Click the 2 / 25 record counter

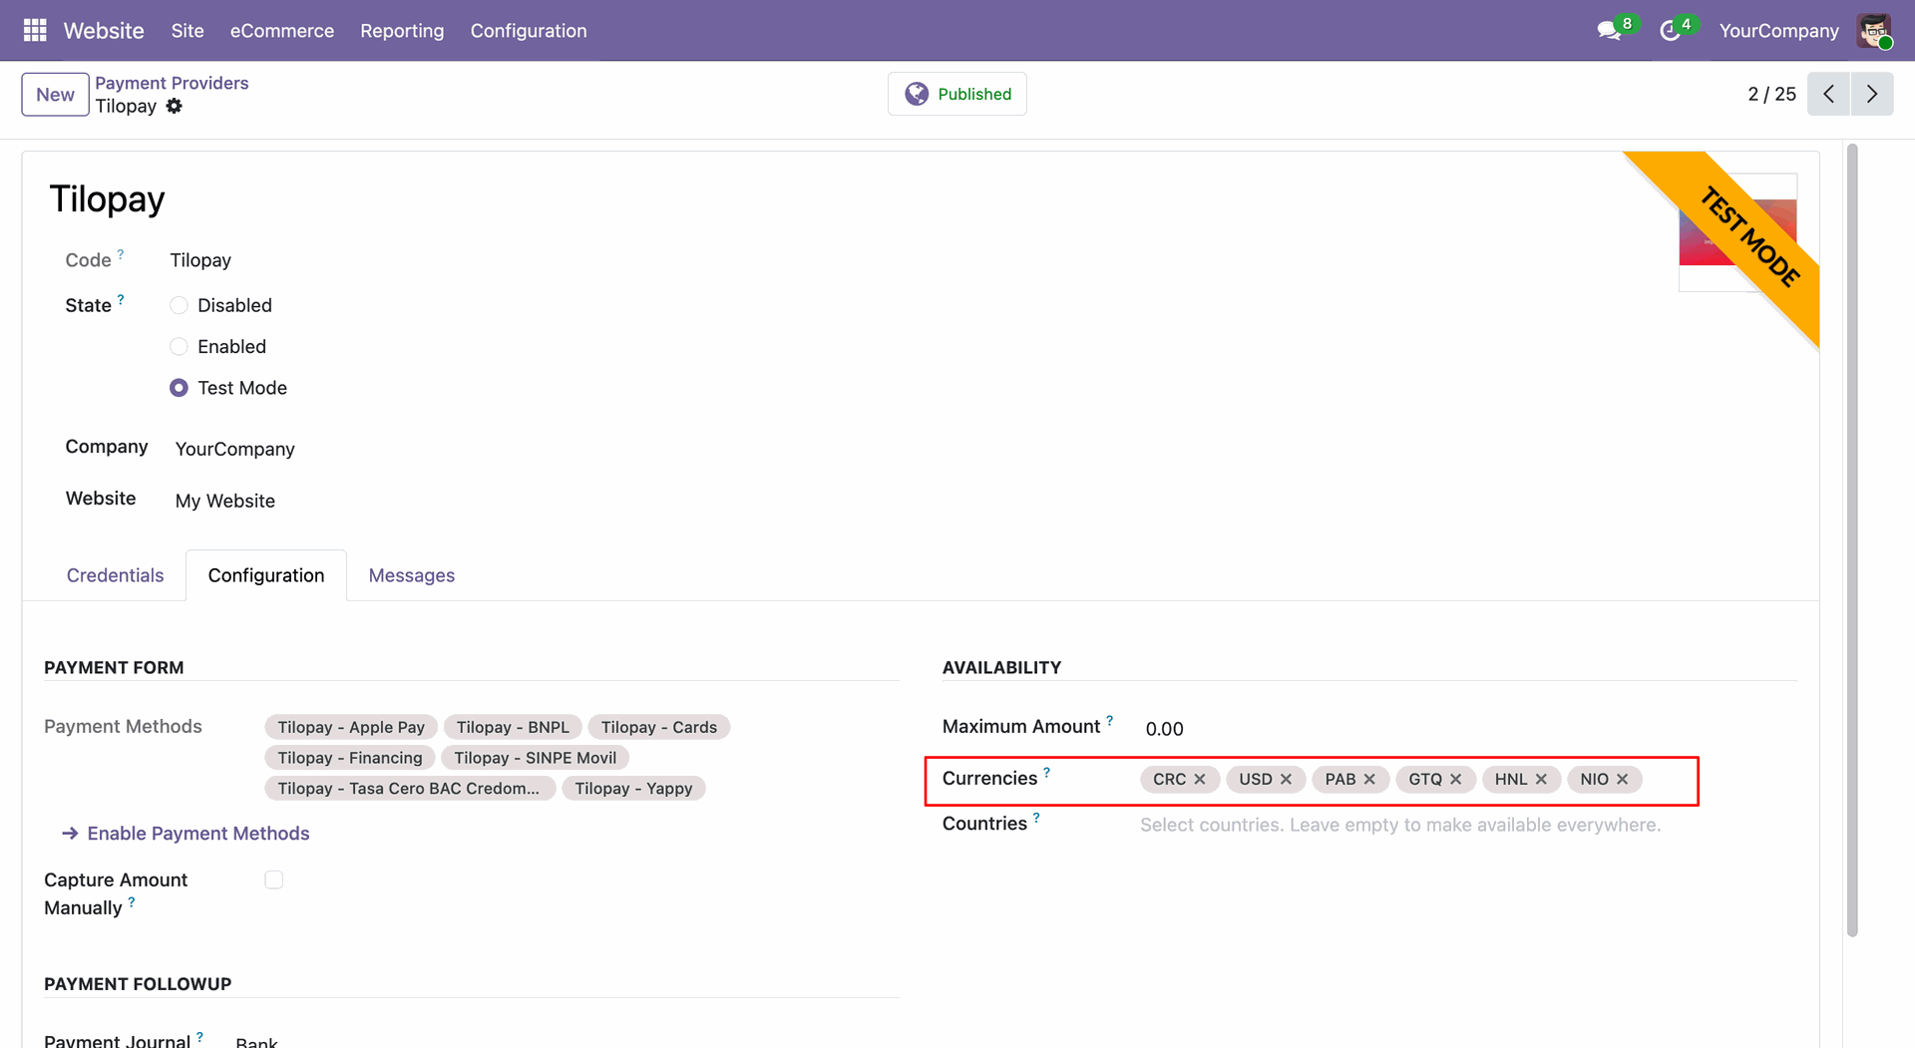pyautogui.click(x=1771, y=94)
